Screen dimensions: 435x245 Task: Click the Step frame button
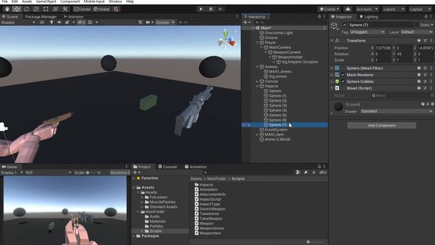click(220, 9)
